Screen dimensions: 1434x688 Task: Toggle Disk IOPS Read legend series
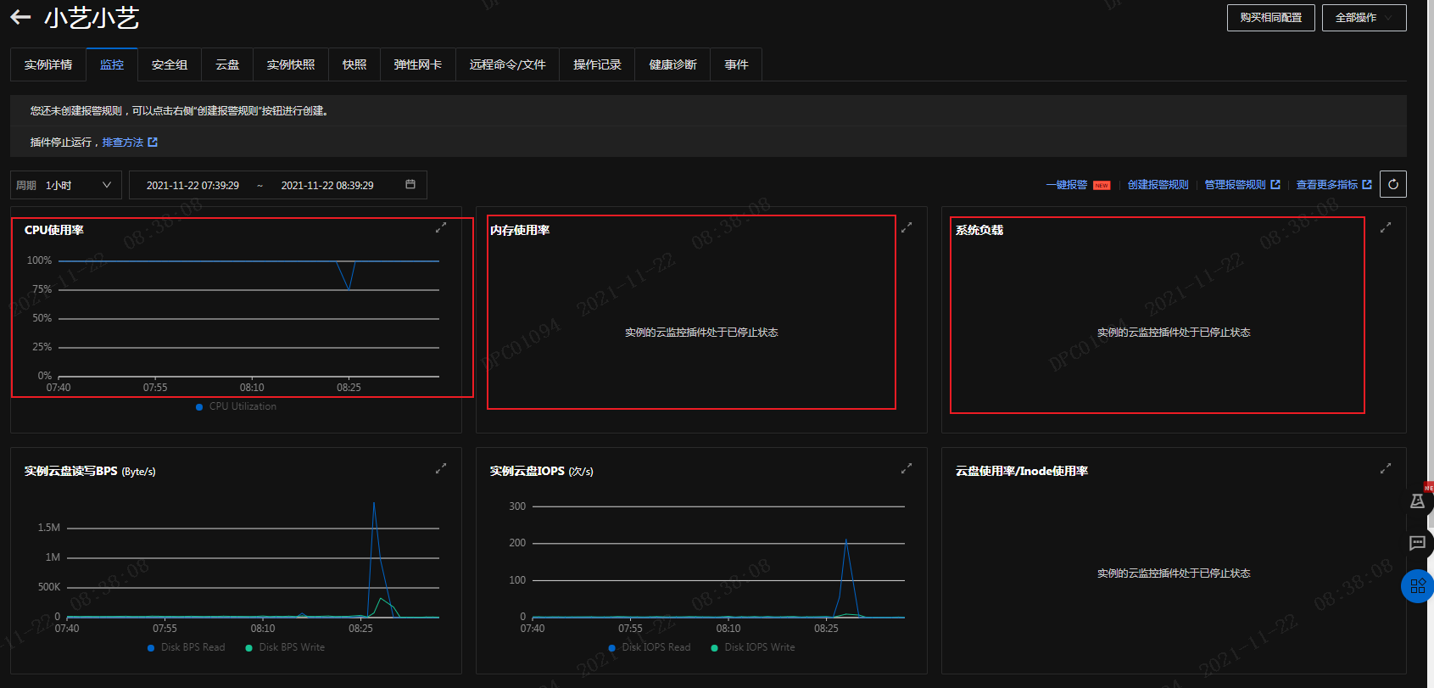click(x=650, y=647)
